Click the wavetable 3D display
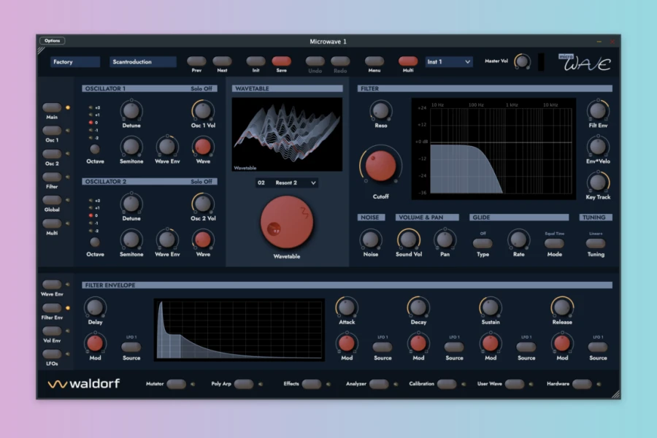Viewport: 657px width, 438px height. point(287,134)
